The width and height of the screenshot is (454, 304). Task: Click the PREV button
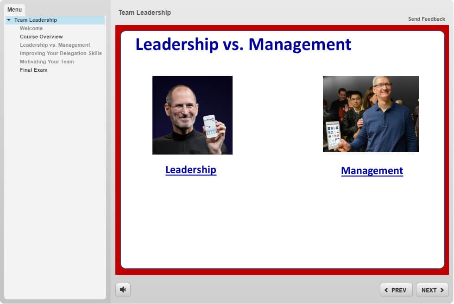tap(396, 290)
